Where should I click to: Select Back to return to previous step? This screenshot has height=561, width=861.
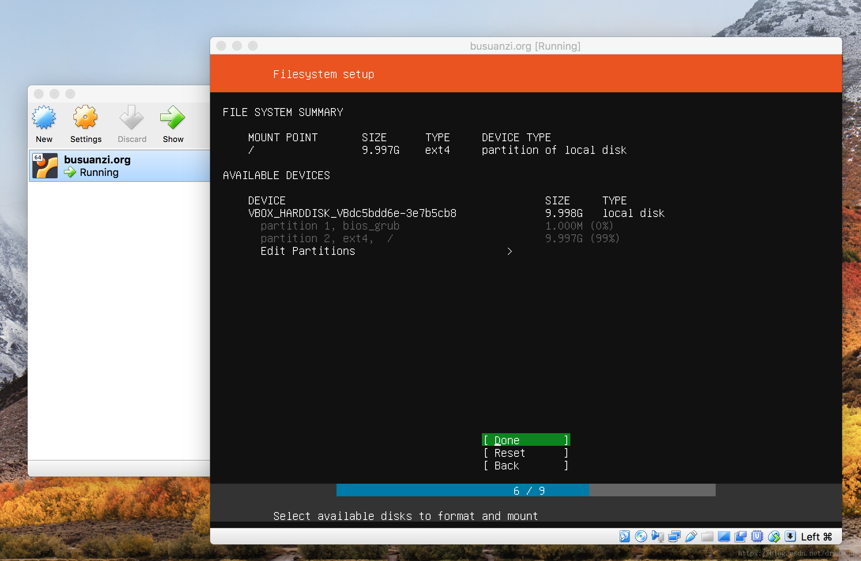[x=526, y=465]
